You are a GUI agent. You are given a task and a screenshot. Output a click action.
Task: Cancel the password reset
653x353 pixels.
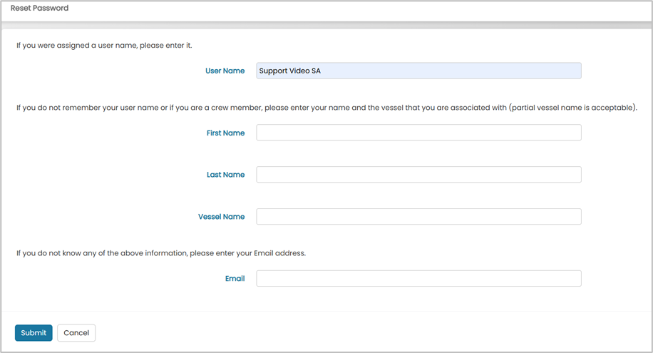76,332
